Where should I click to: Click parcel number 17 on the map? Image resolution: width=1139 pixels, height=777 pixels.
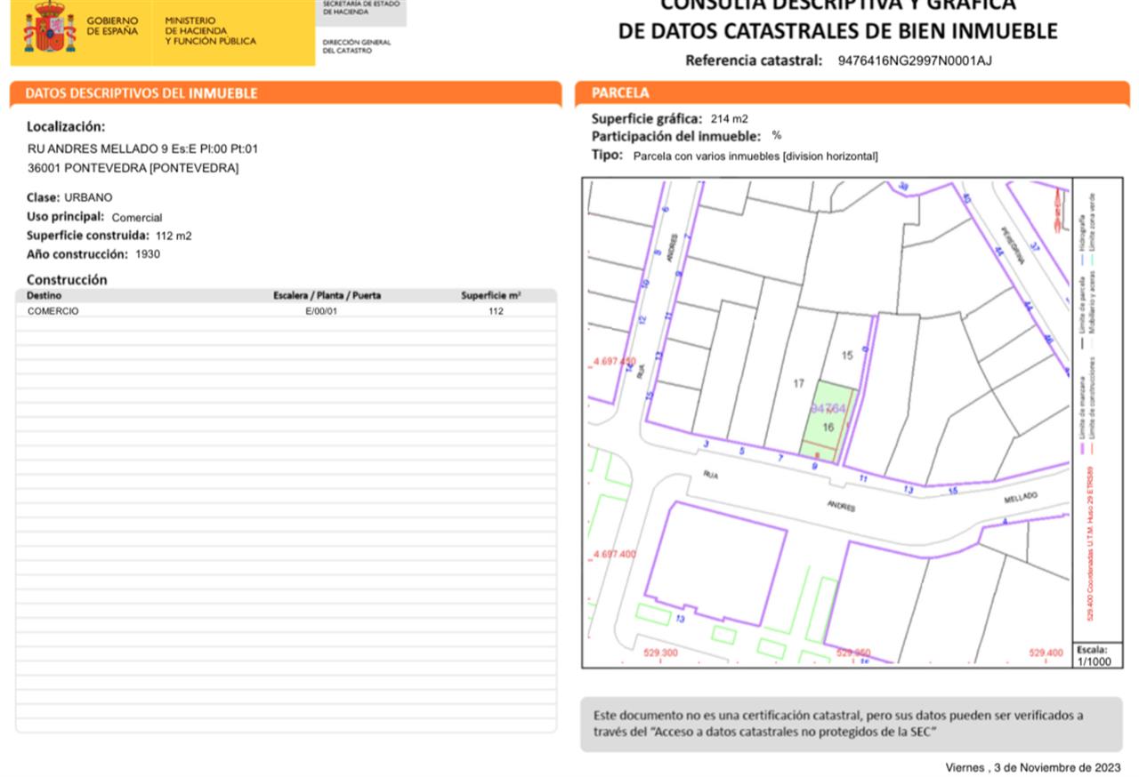pyautogui.click(x=798, y=383)
